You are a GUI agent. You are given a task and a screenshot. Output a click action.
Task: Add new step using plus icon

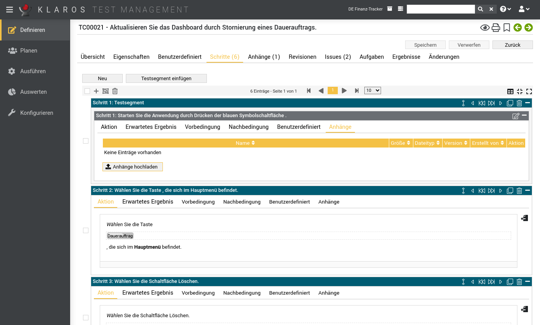point(96,91)
